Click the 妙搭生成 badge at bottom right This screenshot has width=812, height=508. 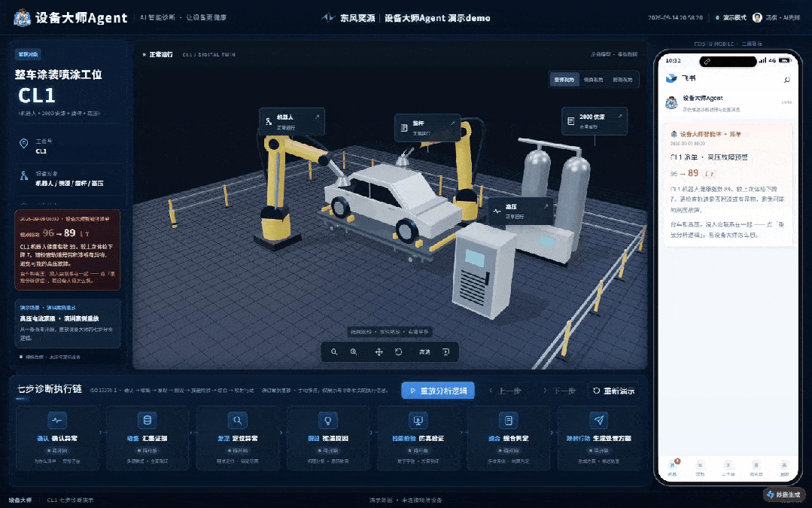[x=783, y=494]
